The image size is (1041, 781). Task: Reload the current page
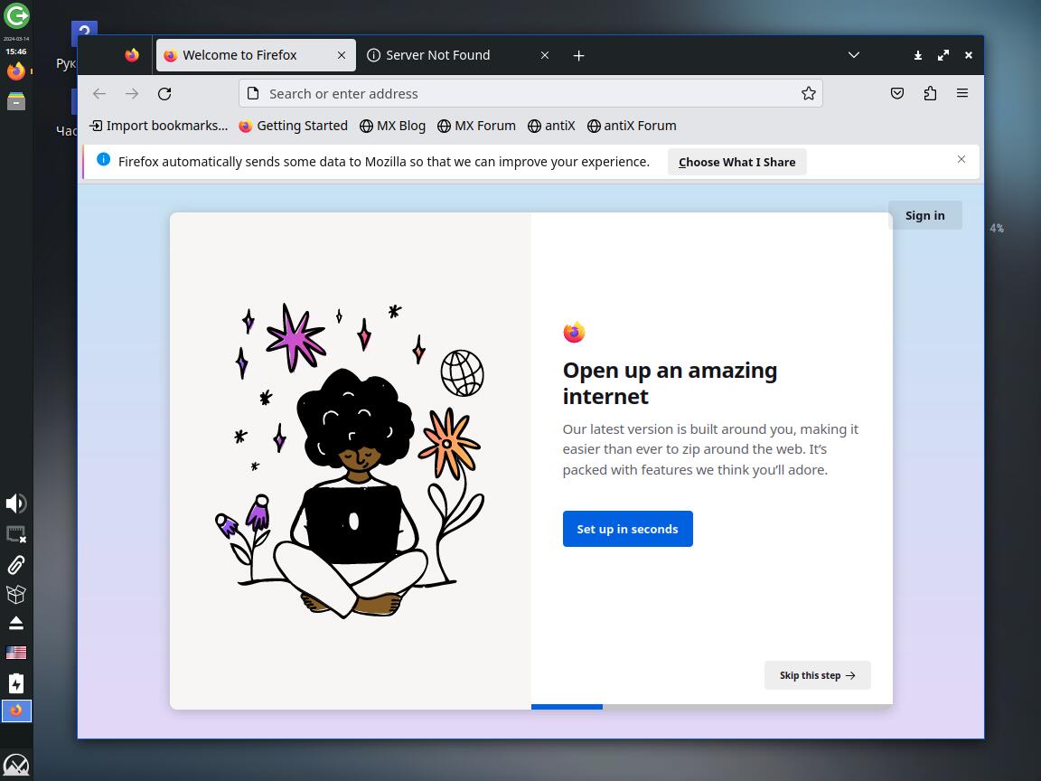click(x=164, y=94)
